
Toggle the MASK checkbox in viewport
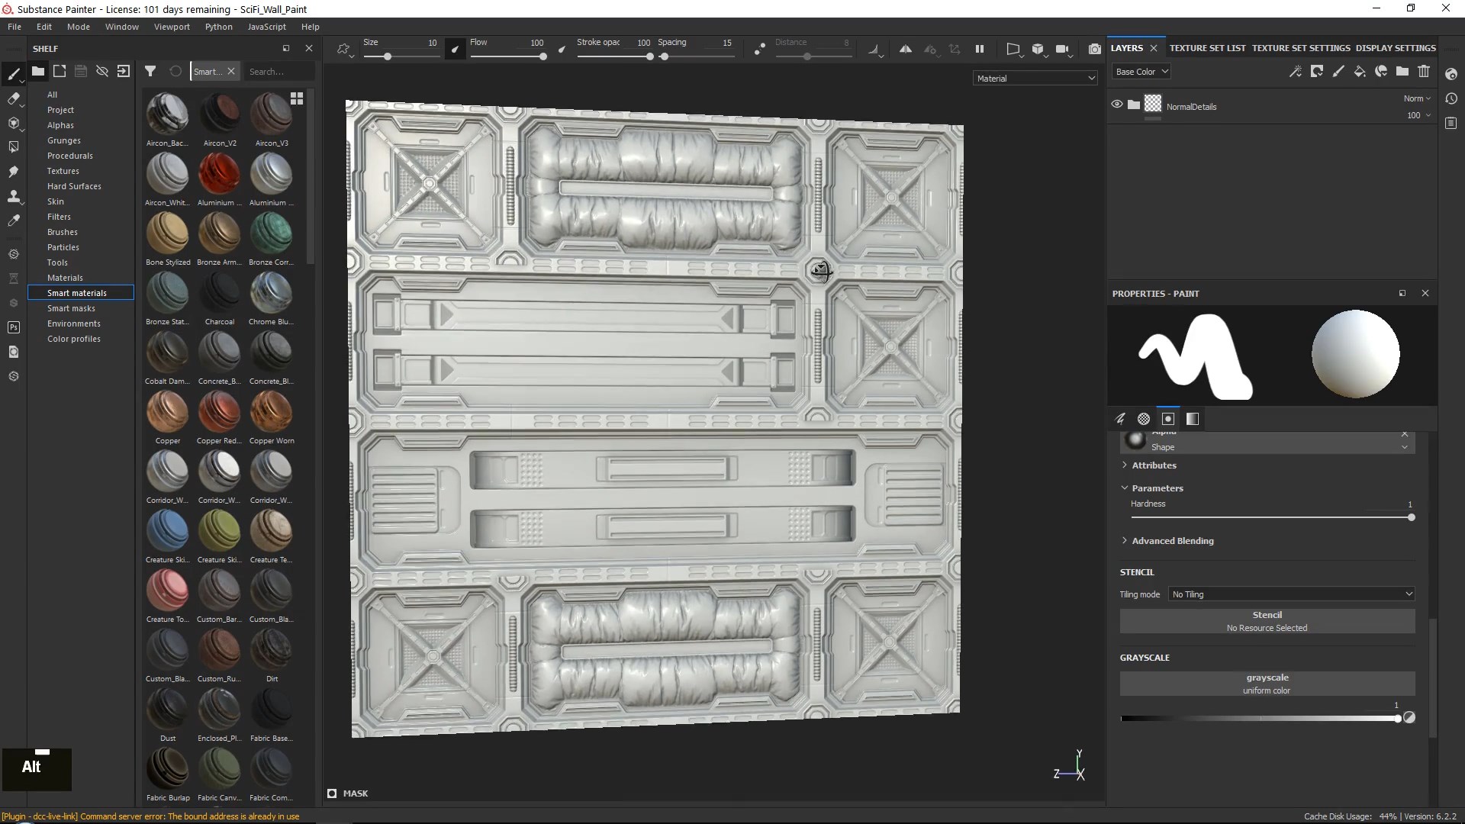pyautogui.click(x=332, y=793)
